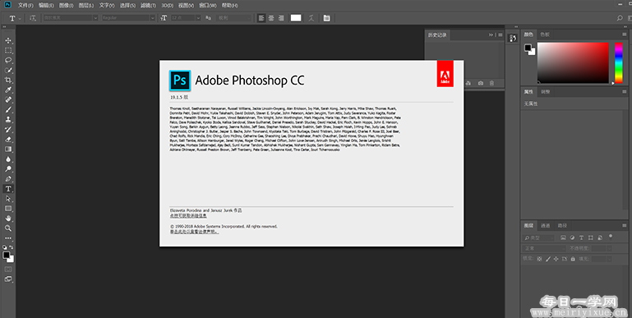Select the Dodge tool
Screen dimensions: 632x318
[8, 169]
